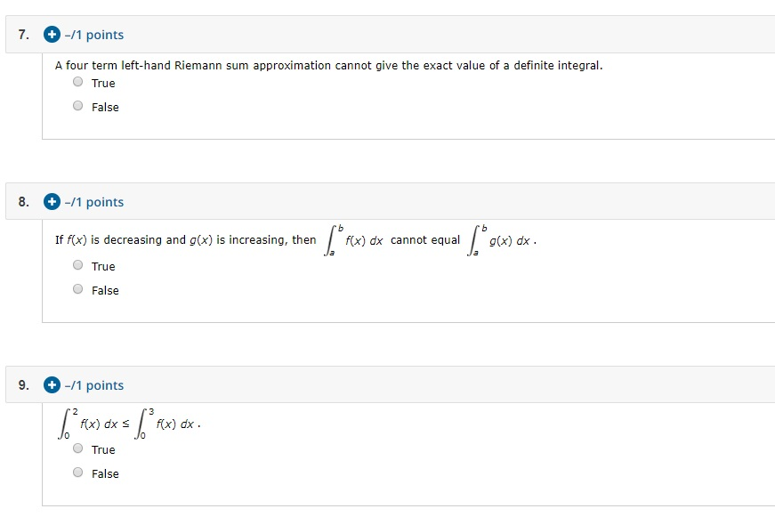The width and height of the screenshot is (775, 525).
Task: Select False for question 7
Action: click(77, 105)
